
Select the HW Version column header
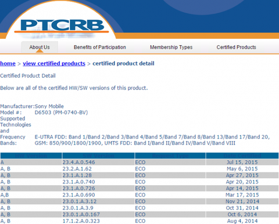pyautogui.click(x=31, y=156)
